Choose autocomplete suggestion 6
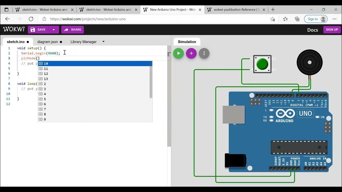Viewport: 342px width, 192px height. [95, 104]
